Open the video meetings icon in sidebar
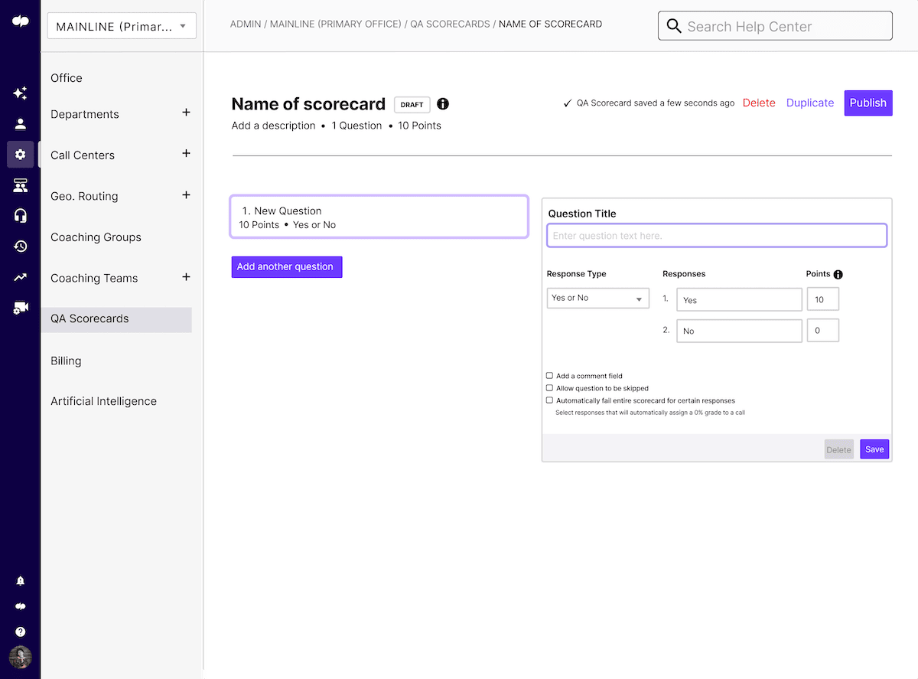Screen dimensions: 918x679 coord(20,308)
